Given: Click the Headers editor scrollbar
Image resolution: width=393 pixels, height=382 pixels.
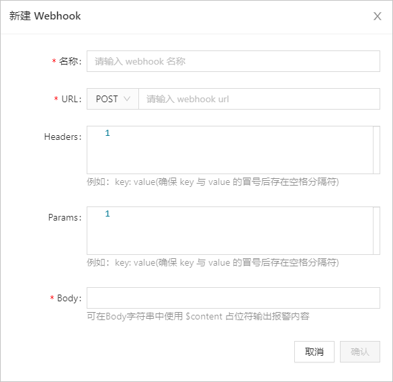Looking at the screenshot, I should coord(376,150).
